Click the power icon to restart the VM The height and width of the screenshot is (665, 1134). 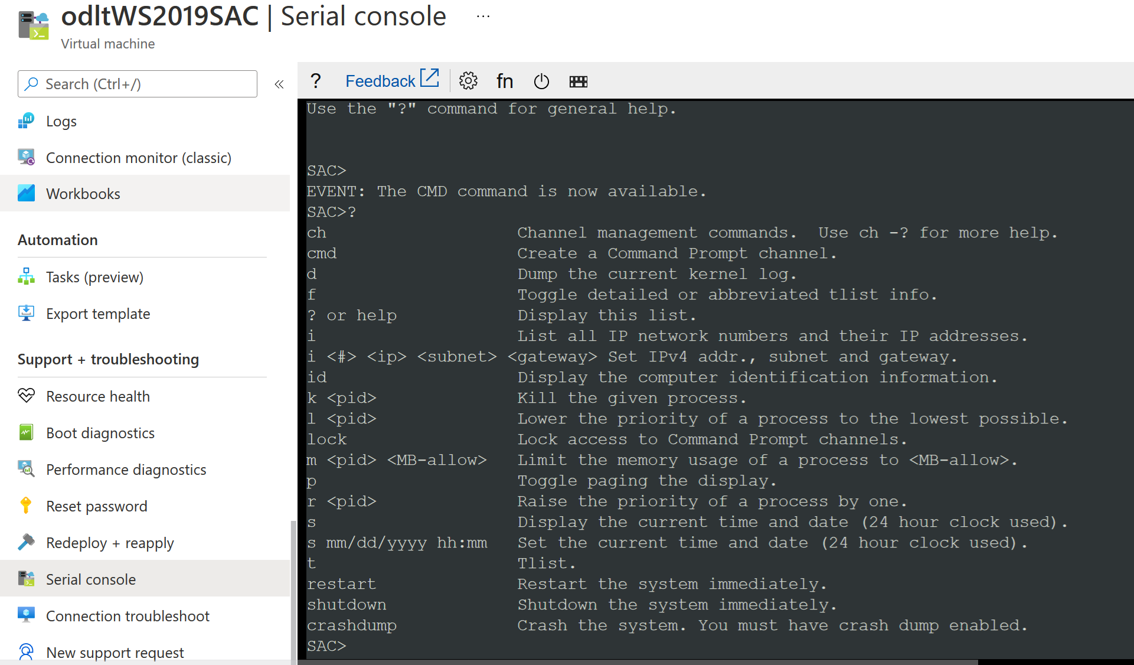pos(541,81)
